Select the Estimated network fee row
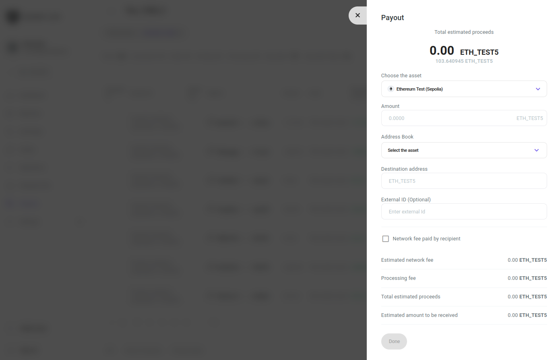 coord(464,260)
